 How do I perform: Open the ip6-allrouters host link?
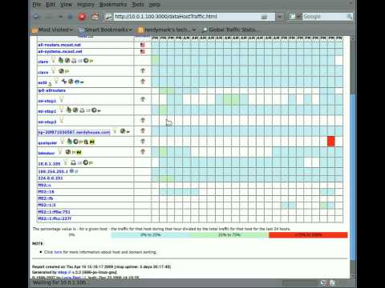click(51, 90)
